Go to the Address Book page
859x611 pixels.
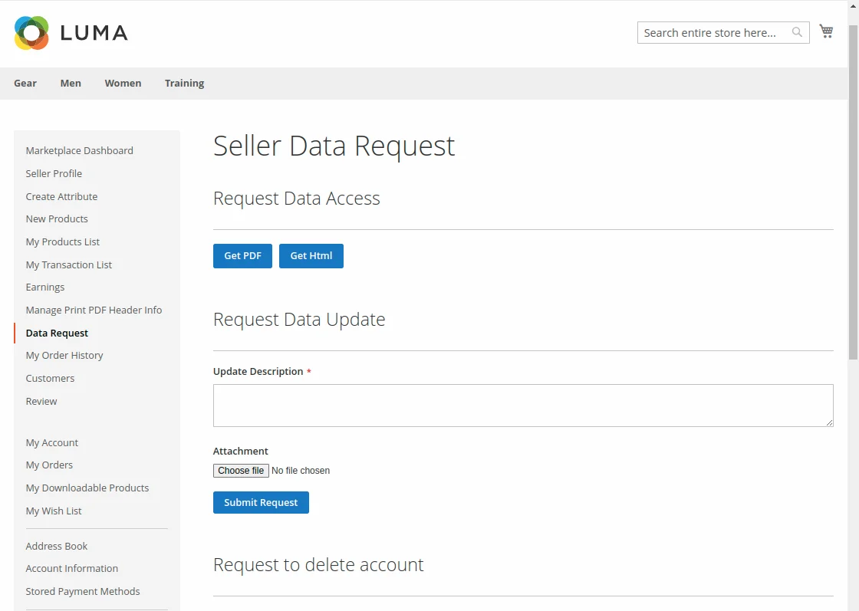click(x=56, y=546)
